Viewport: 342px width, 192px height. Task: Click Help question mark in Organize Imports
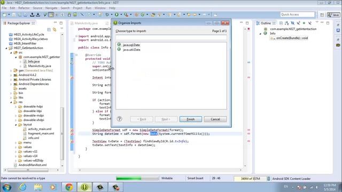pos(119,119)
